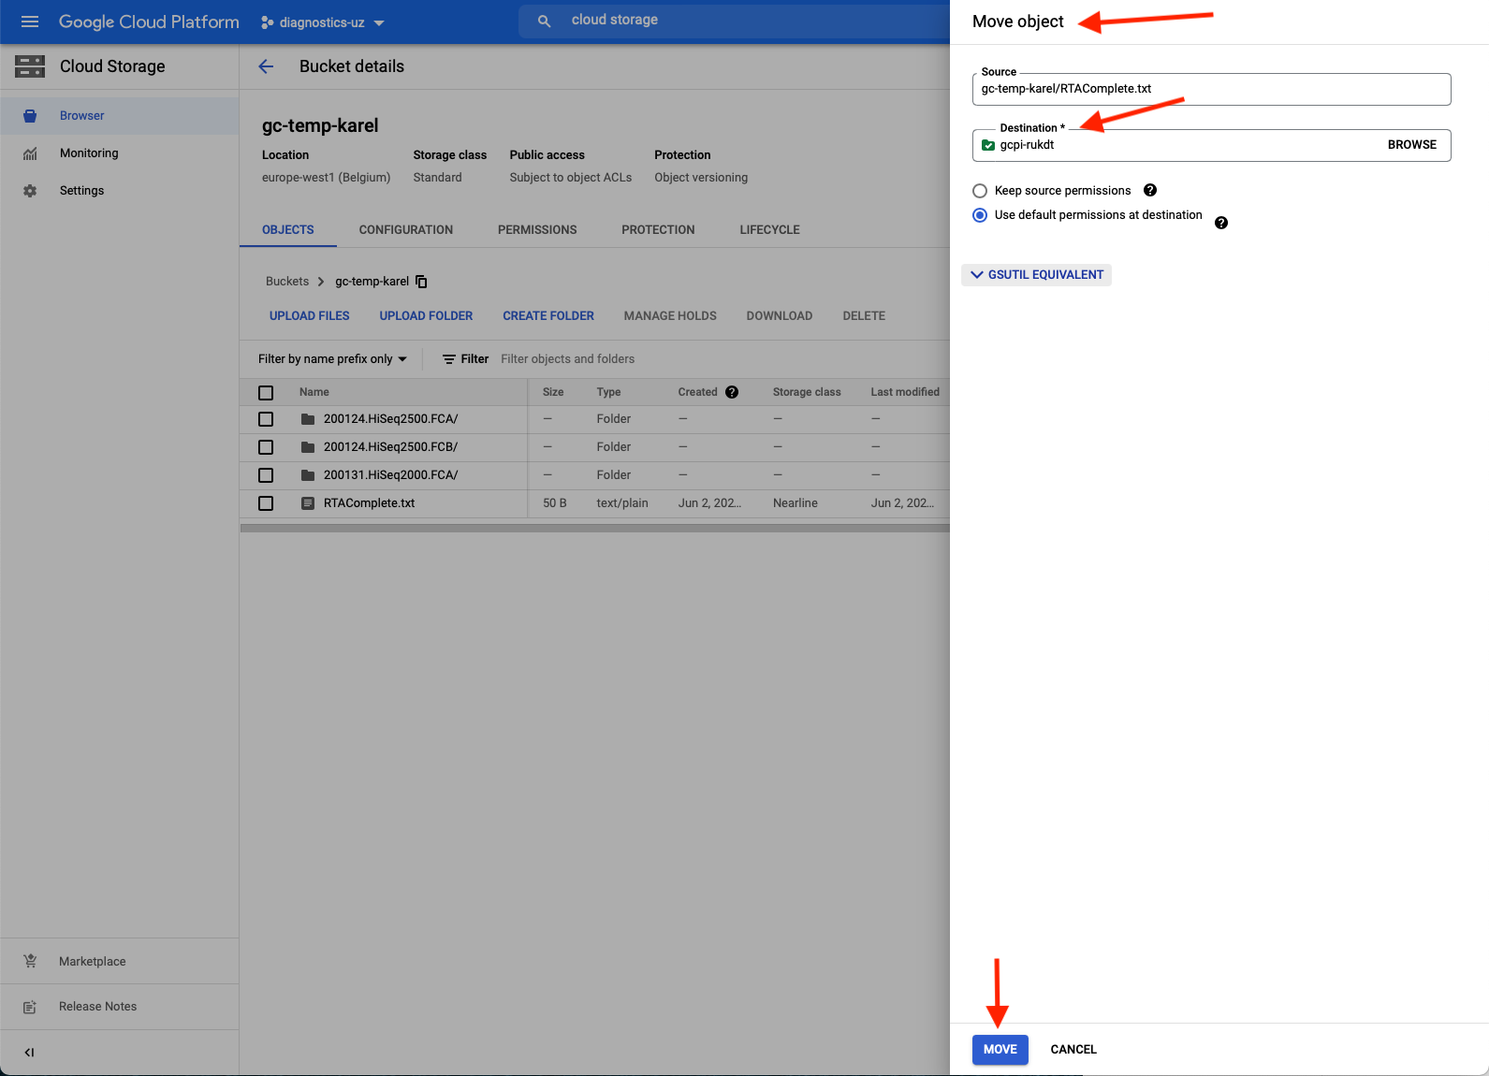Select Use default permissions at destination

pos(980,215)
